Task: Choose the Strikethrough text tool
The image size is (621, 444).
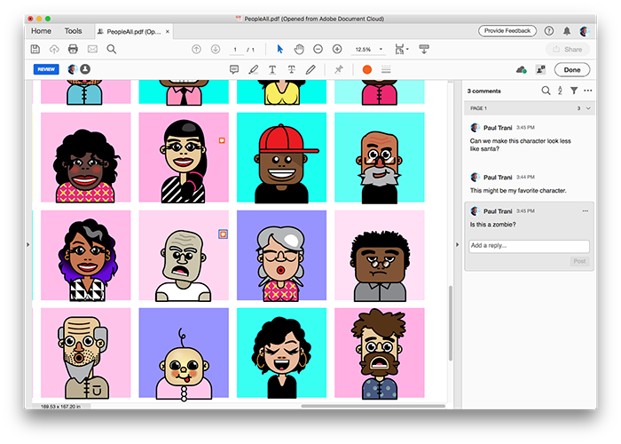Action: [291, 69]
